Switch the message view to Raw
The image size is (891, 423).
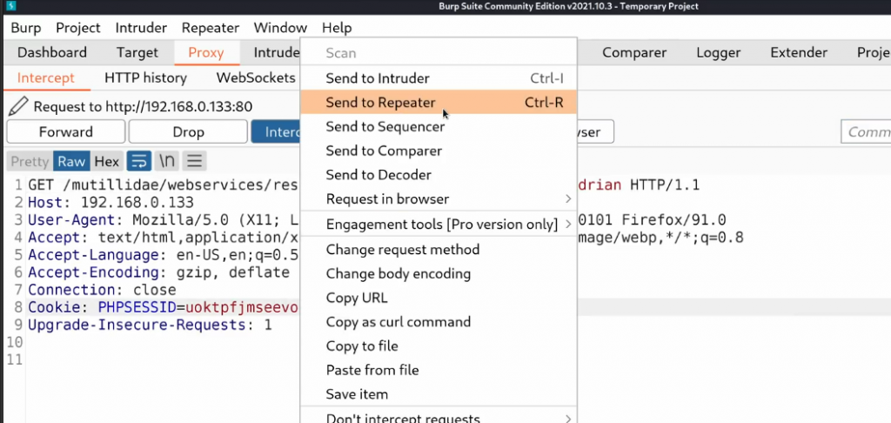71,161
